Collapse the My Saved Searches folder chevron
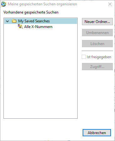This screenshot has width=115, height=141. (7, 21)
